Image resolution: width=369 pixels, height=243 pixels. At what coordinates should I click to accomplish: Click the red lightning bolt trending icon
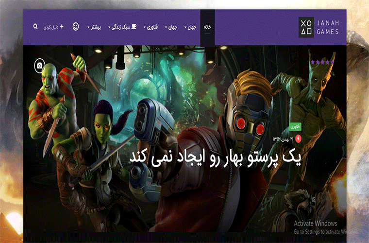click(x=298, y=139)
